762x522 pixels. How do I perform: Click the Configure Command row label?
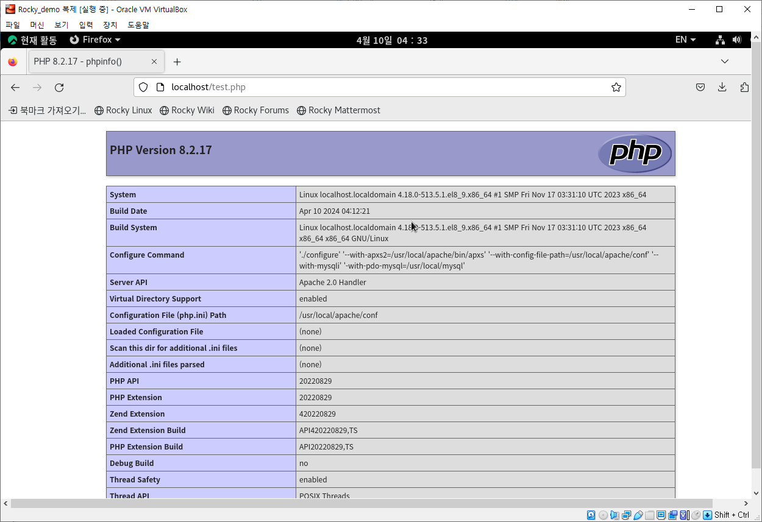(x=147, y=255)
